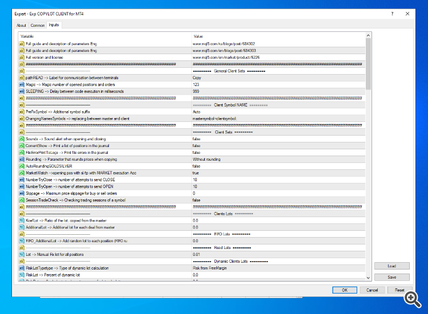Select the 'Dynamic Clients Lots' separator text
Screen dimensions: 428x314
(x=231, y=262)
